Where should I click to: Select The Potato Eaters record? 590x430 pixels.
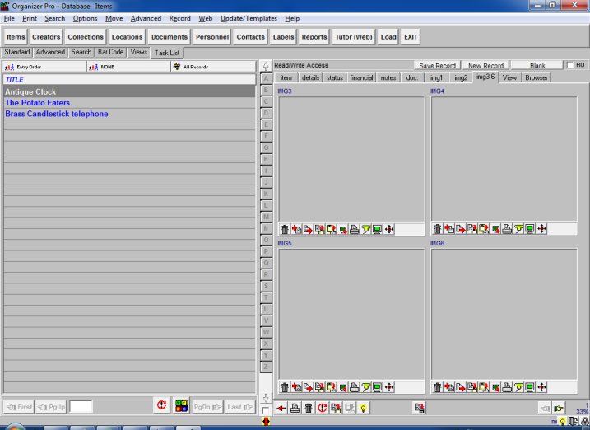click(x=129, y=103)
